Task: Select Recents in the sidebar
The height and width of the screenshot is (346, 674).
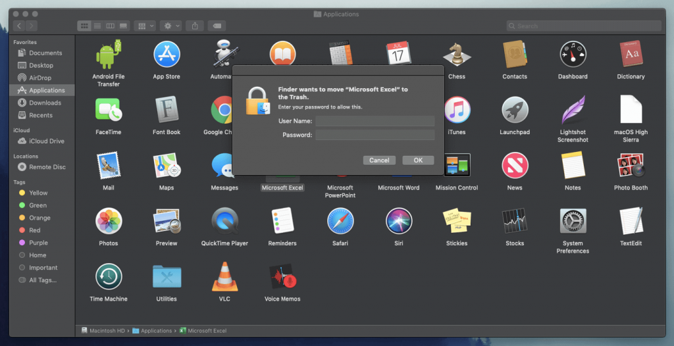Action: pos(41,115)
